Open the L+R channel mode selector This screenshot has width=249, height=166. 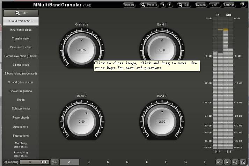point(215,5)
